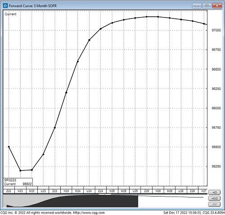The height and width of the screenshot is (215, 225).
Task: Select the H25 contract label
Action: click(112, 191)
